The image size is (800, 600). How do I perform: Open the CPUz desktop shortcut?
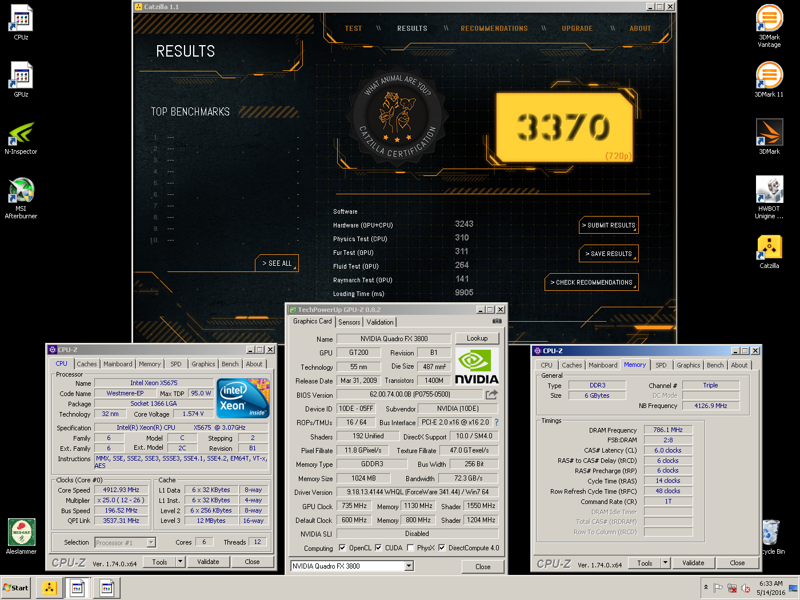point(21,22)
